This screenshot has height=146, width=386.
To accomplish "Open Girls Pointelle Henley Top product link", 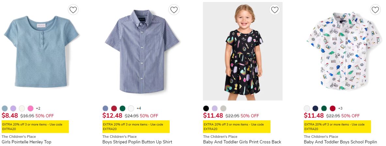I will [x=26, y=142].
